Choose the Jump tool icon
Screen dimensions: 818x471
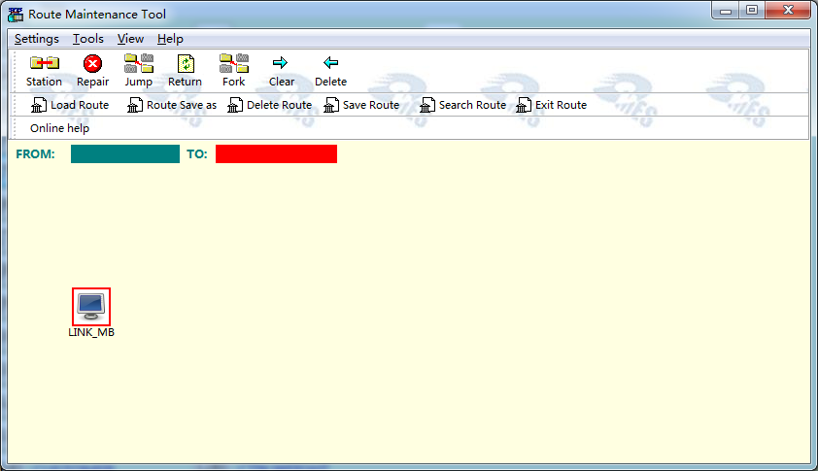click(138, 65)
